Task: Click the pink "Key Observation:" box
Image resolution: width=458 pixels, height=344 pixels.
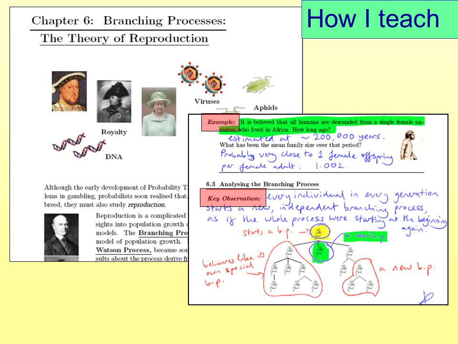Action: (233, 198)
